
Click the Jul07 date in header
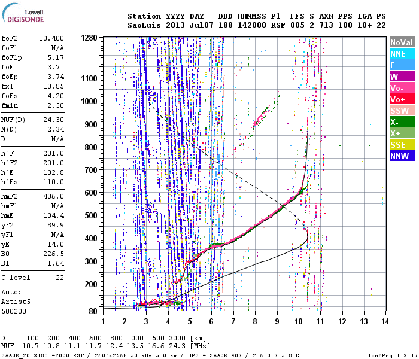tap(202, 25)
